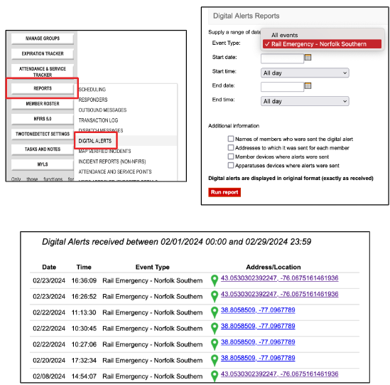Open the Start time All day dropdown
This screenshot has width=390, height=385.
(305, 73)
